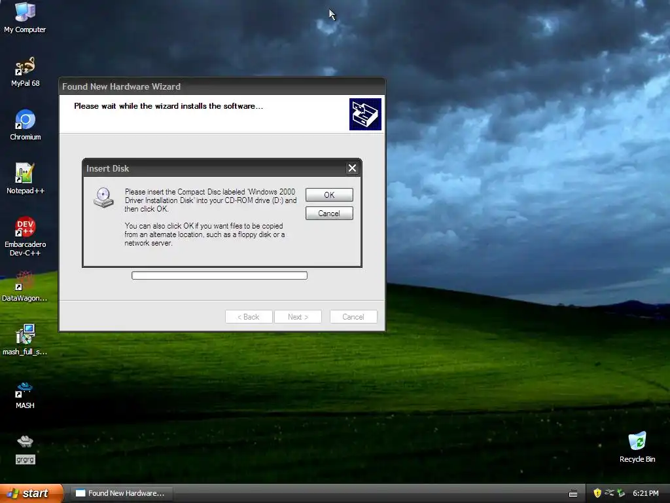The image size is (670, 503).
Task: Select the MyPal 68 browser shortcut
Action: pyautogui.click(x=26, y=72)
